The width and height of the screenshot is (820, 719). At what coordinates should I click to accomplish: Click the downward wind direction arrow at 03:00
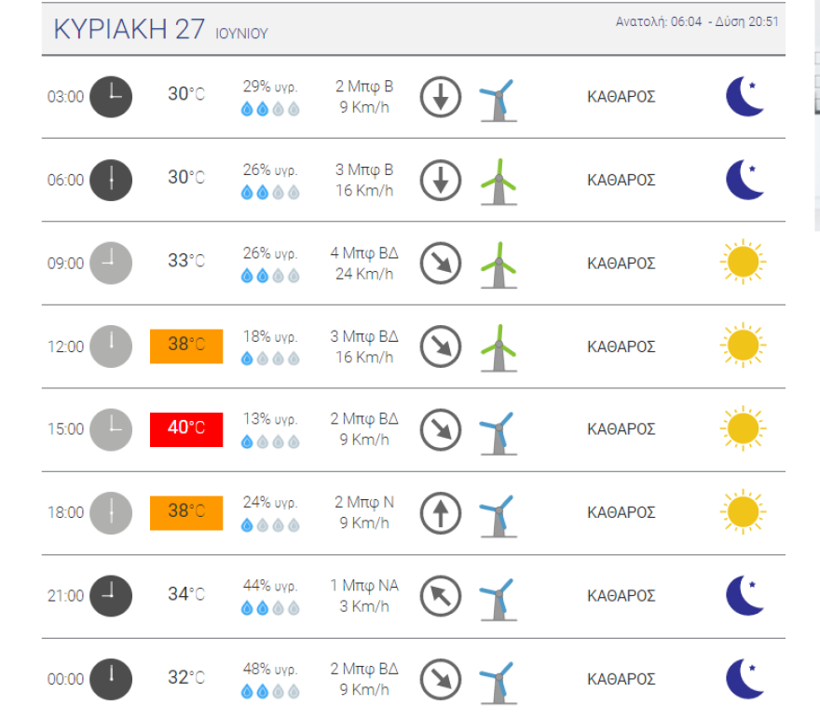[x=440, y=96]
